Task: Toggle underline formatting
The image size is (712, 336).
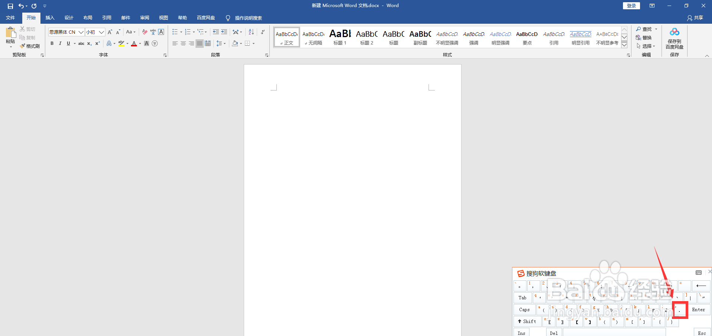Action: pos(68,44)
